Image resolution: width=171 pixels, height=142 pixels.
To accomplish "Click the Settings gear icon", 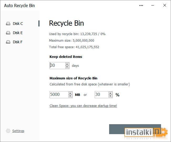I will click(8, 131).
